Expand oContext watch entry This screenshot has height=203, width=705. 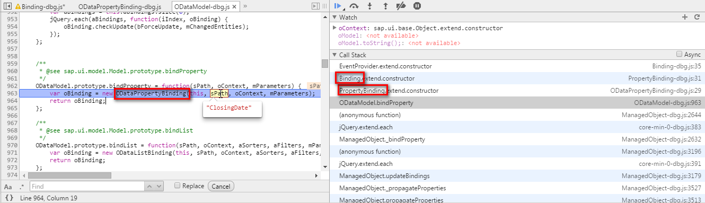pos(334,28)
